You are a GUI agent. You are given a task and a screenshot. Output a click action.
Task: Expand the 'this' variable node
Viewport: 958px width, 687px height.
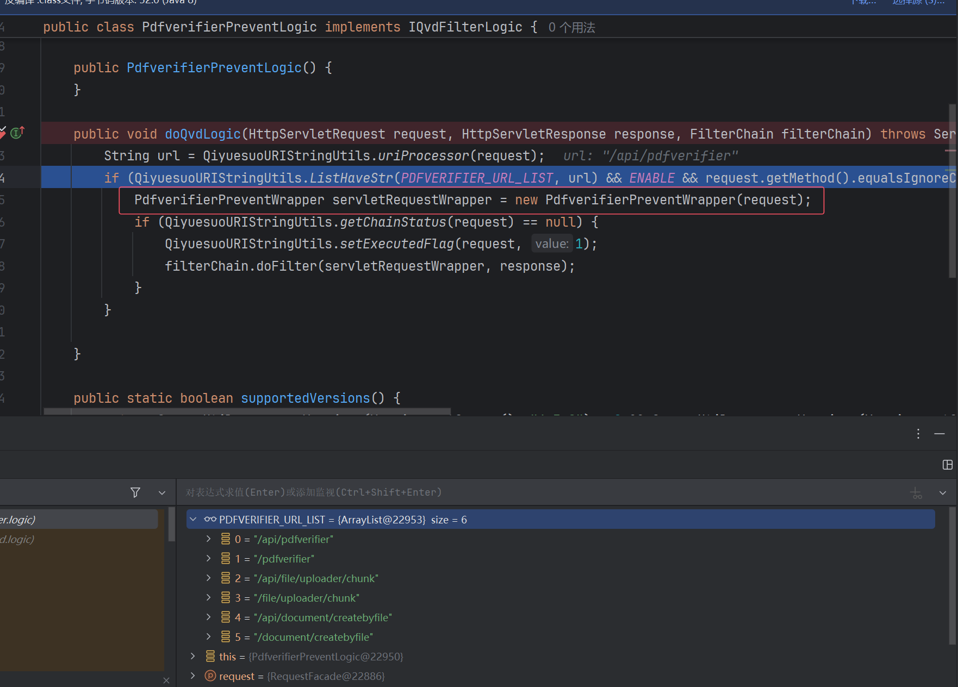click(x=193, y=657)
